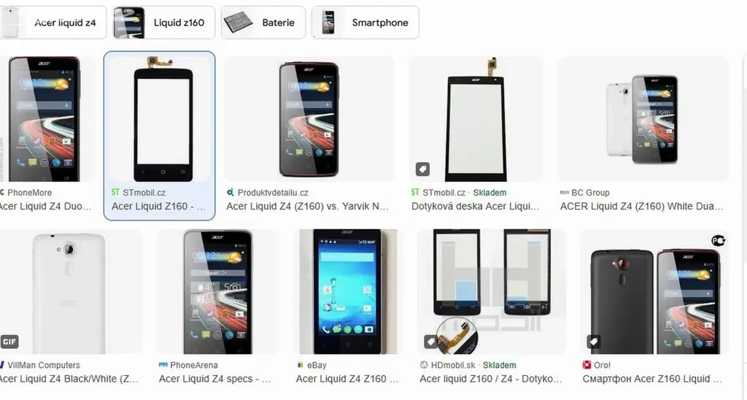Click the product tag icon on HDmobil.sk image
This screenshot has height=400, width=747.
pos(430,342)
